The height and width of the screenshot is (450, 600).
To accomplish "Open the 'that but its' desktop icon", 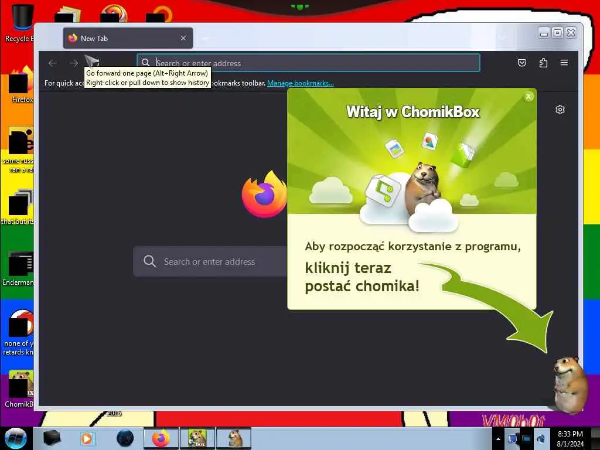I will point(18,207).
